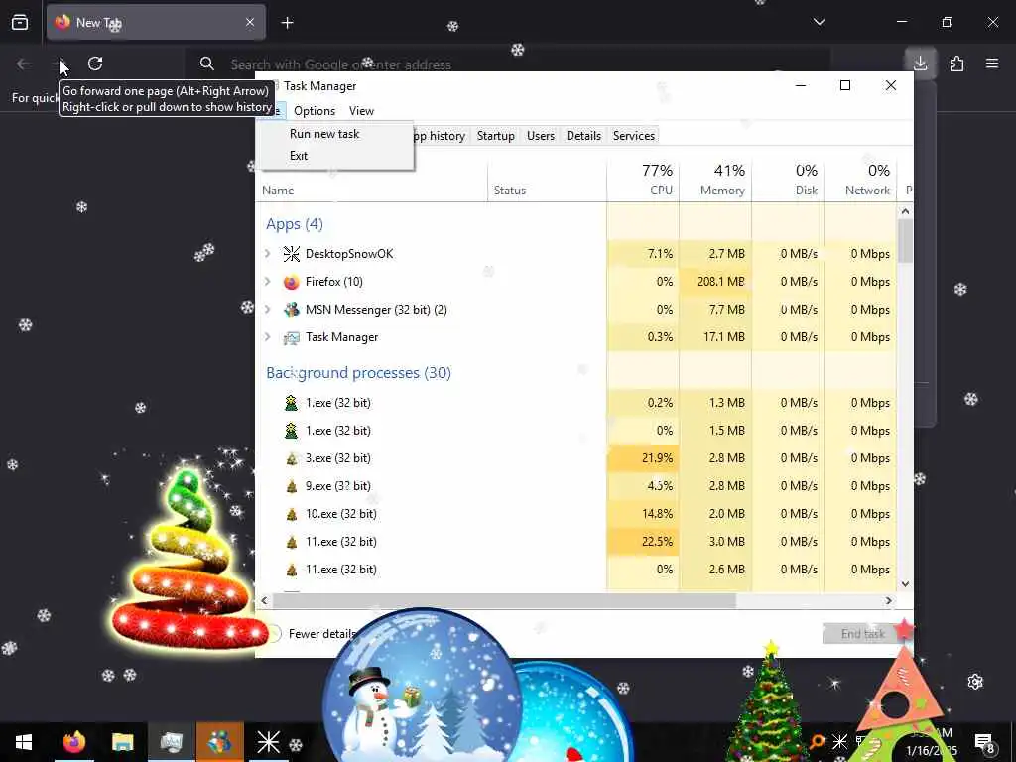
Task: Click the DesktopSnowOK snowflake taskbar icon
Action: coord(268,742)
